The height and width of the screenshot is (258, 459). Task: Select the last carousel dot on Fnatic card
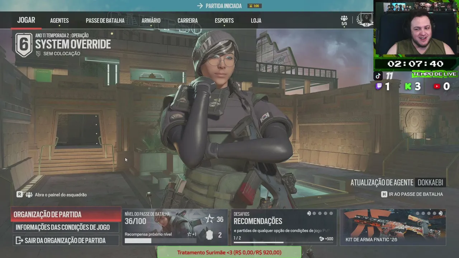tap(440, 214)
